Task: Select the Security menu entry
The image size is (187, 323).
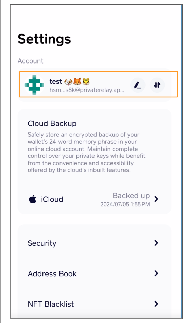Action: (x=94, y=243)
